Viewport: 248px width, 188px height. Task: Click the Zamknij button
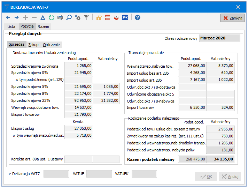point(233,18)
